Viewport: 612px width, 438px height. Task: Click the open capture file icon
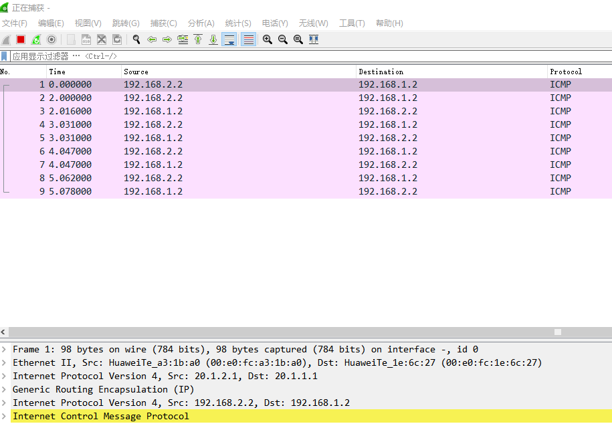pos(71,39)
